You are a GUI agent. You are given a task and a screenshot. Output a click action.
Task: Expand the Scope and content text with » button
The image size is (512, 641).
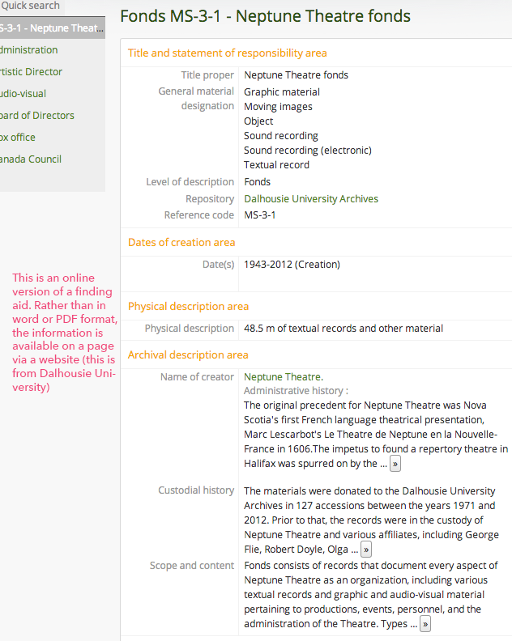click(425, 624)
